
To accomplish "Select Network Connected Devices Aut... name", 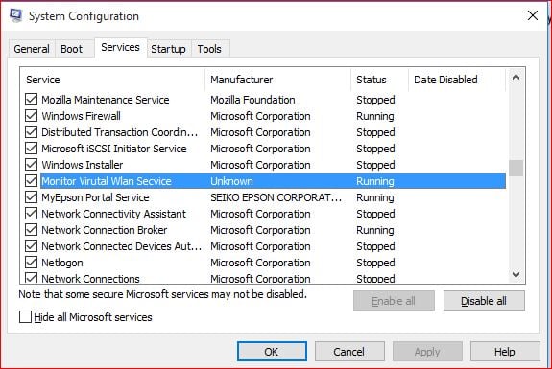I will (x=122, y=246).
